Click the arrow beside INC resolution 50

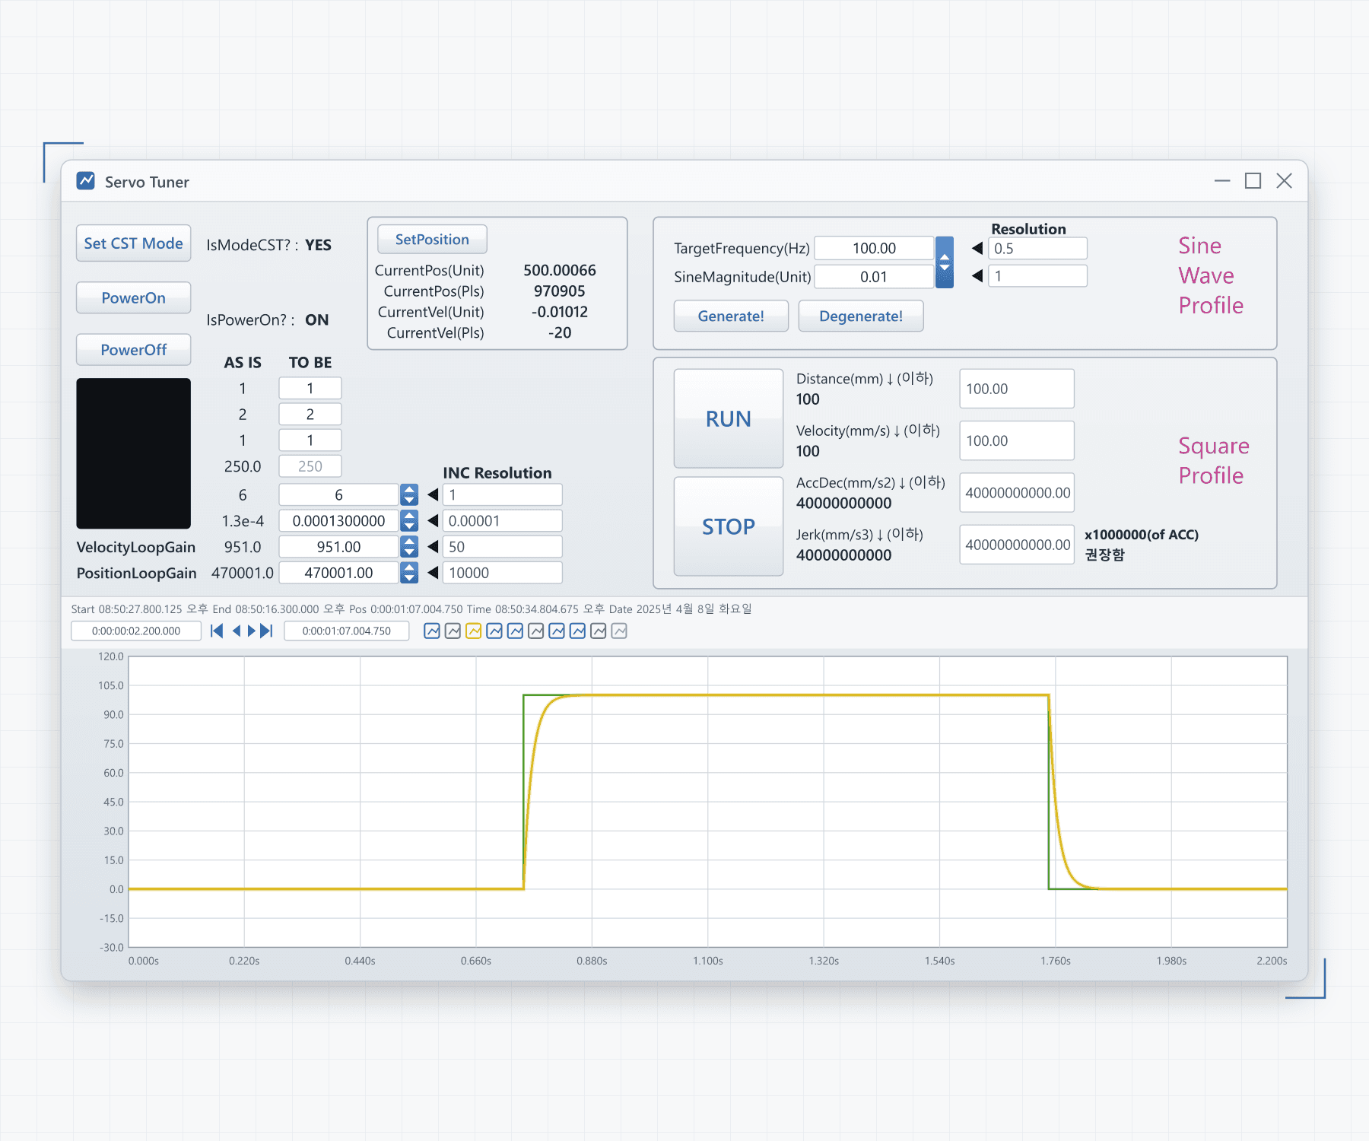point(433,546)
